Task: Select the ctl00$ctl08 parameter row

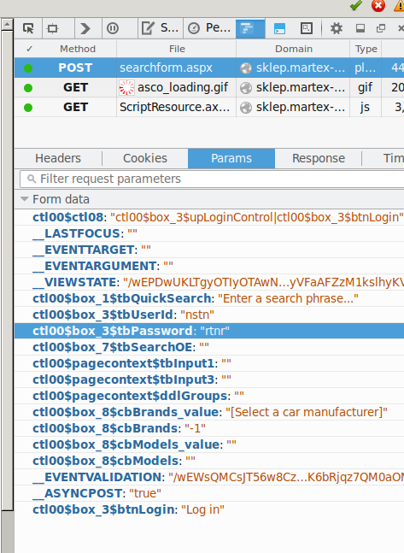Action: tap(209, 217)
